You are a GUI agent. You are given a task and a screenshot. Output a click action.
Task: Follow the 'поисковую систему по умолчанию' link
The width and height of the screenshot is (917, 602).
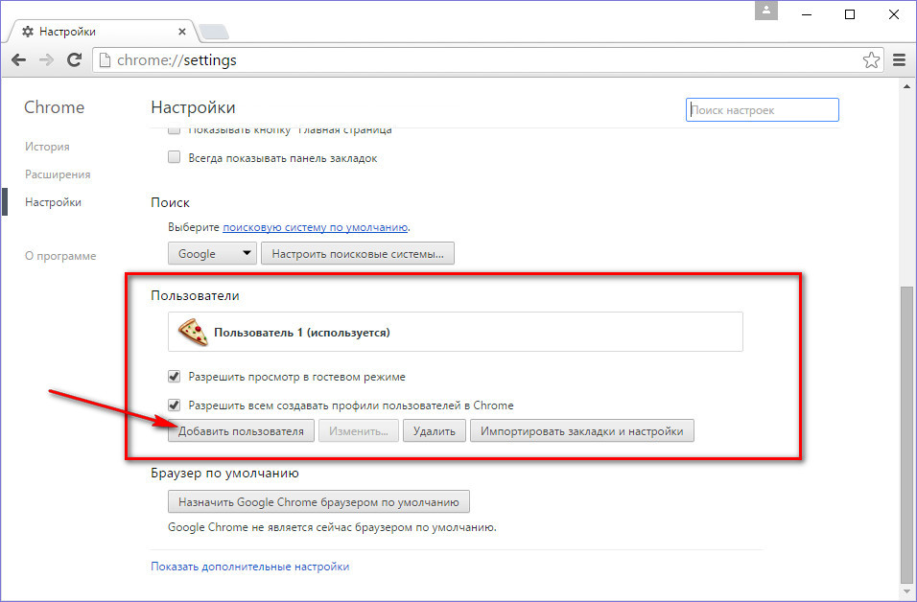coord(316,227)
